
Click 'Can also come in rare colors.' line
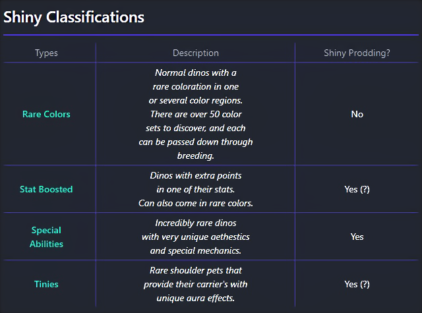coord(196,204)
